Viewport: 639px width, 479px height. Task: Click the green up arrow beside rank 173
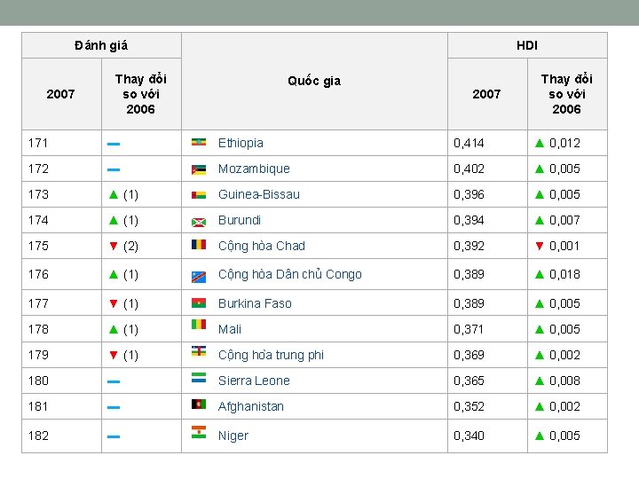[x=113, y=194]
